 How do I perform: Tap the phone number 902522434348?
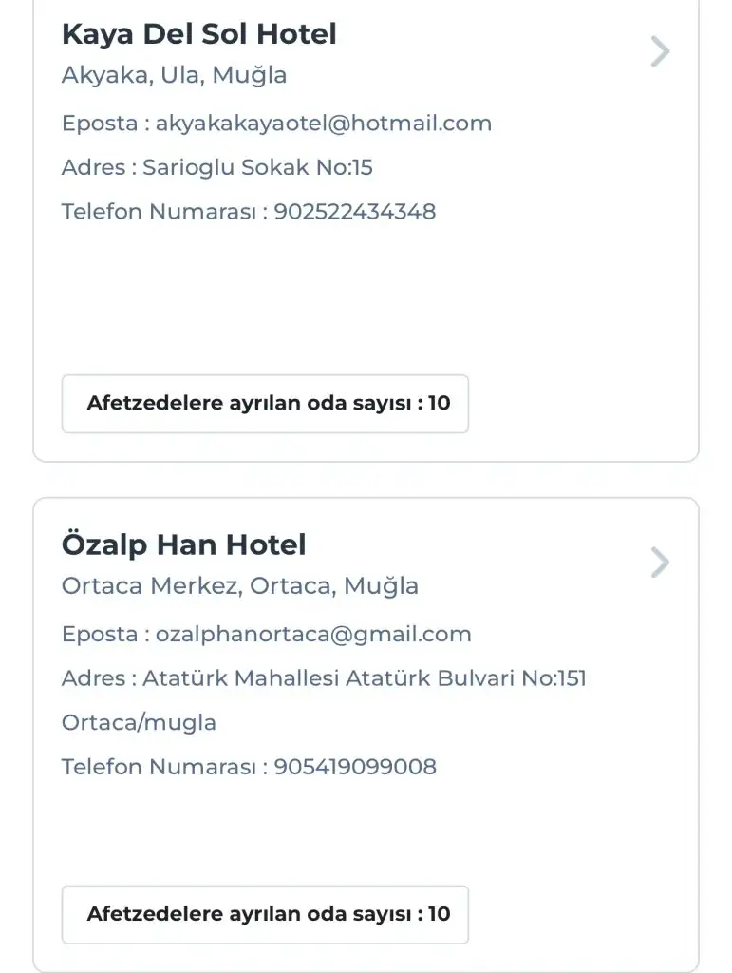pyautogui.click(x=355, y=212)
